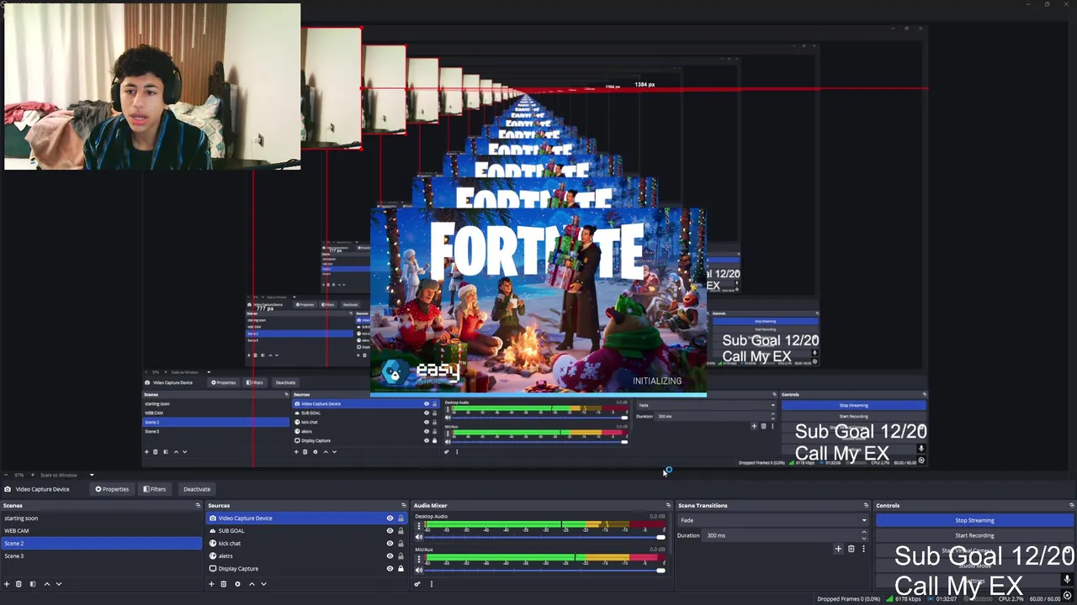Screen dimensions: 1077x605
Task: Open Audio Mixer bottom three-dot menu
Action: click(432, 584)
